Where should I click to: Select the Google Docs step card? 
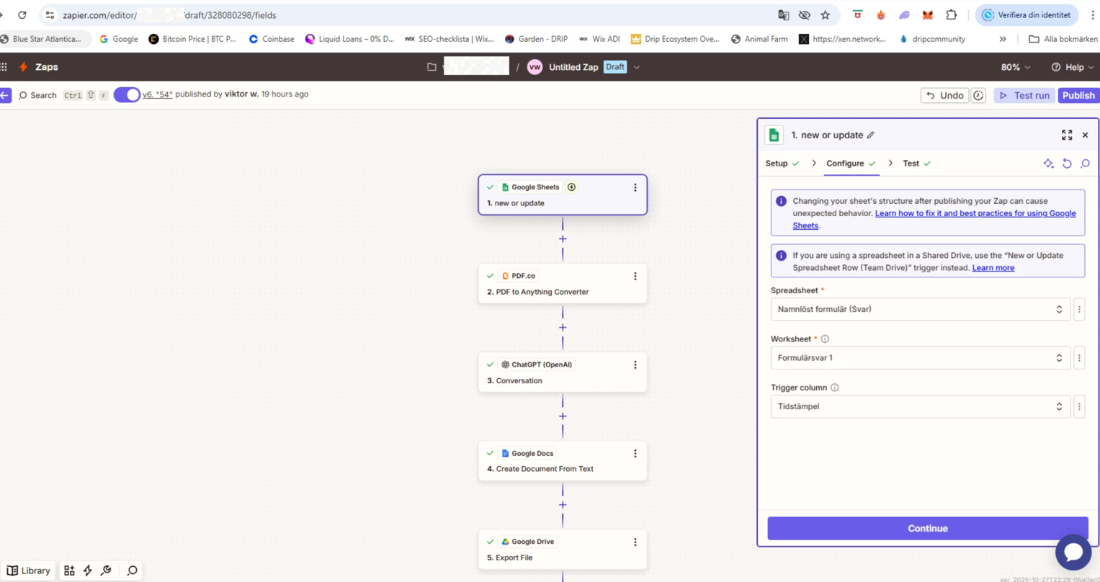tap(563, 461)
